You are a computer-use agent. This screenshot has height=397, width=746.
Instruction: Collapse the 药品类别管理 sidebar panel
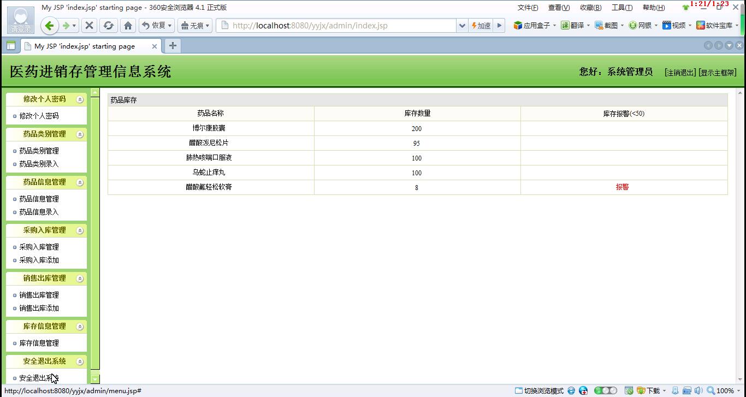coord(80,134)
